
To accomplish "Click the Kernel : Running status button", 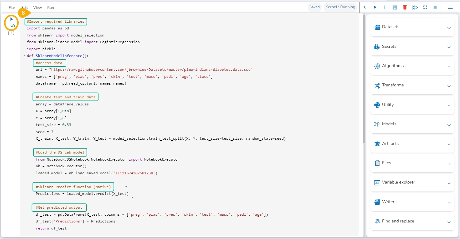I will (x=340, y=7).
